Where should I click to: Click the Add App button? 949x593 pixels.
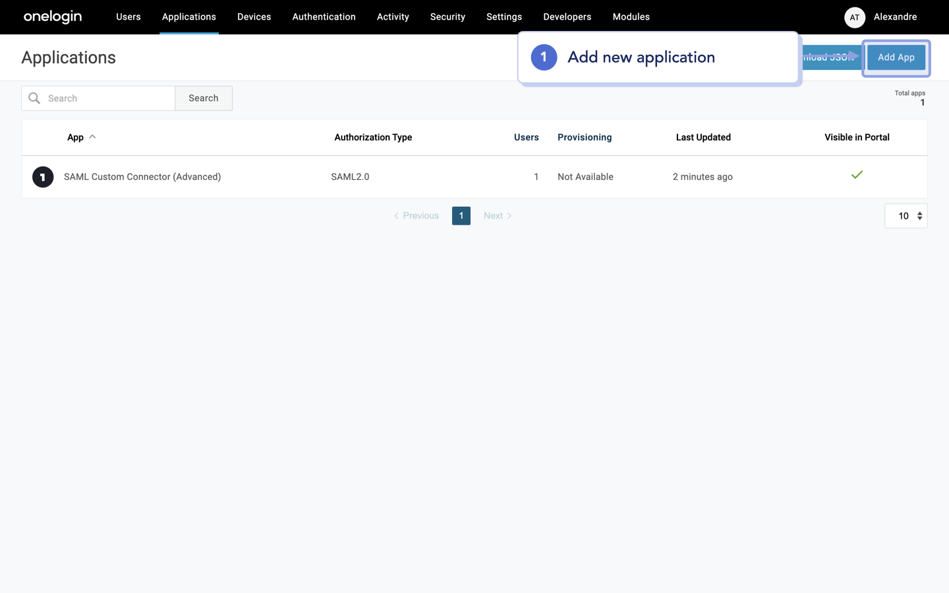tap(896, 57)
